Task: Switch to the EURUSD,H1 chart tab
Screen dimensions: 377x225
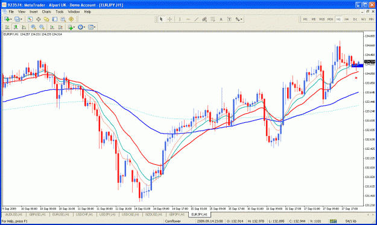Action: click(60, 214)
